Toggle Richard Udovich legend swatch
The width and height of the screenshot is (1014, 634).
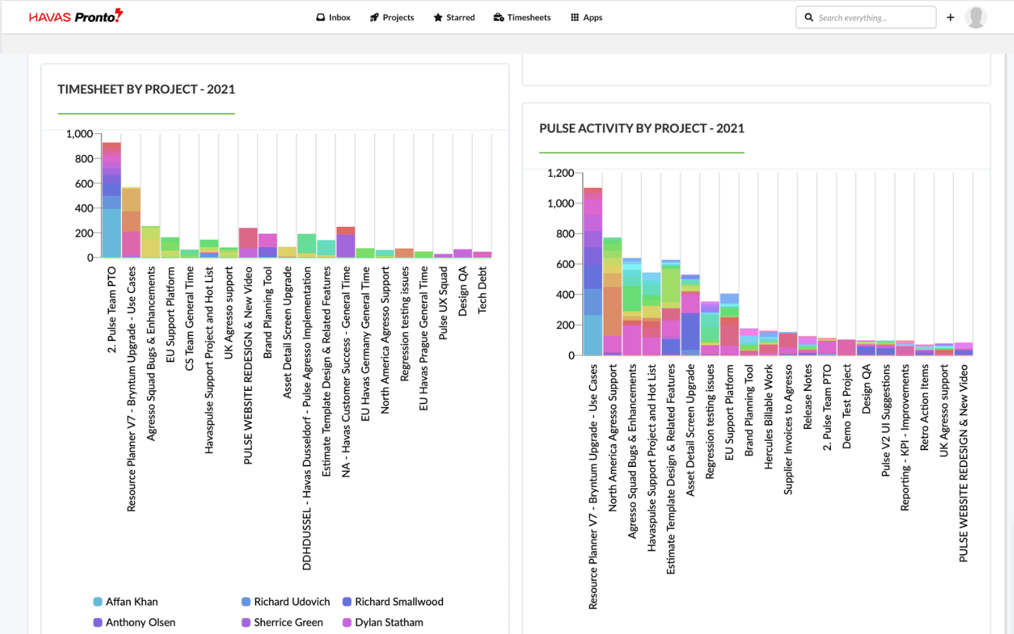246,602
